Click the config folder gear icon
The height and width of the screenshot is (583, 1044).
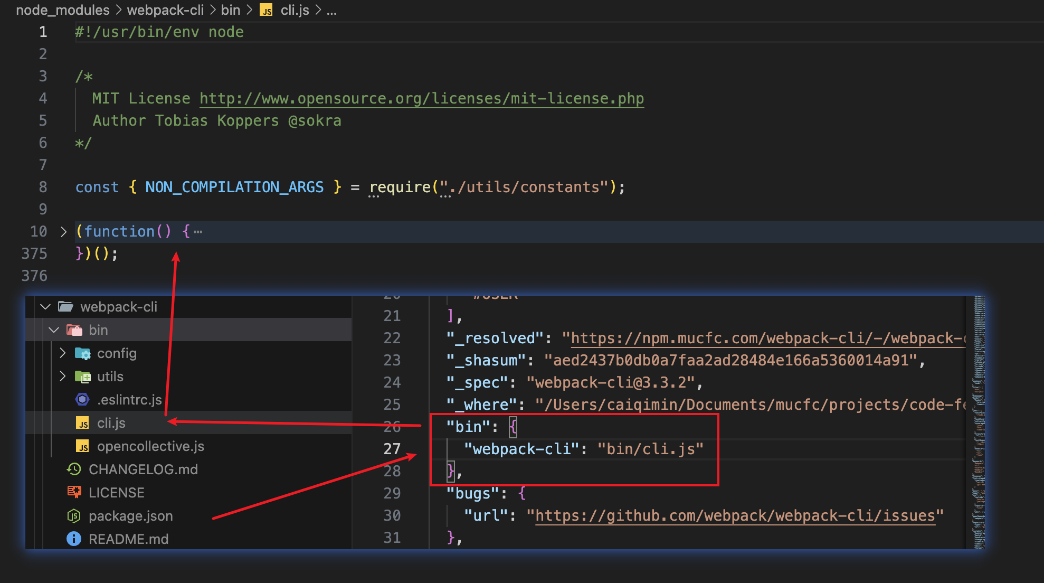tap(83, 353)
